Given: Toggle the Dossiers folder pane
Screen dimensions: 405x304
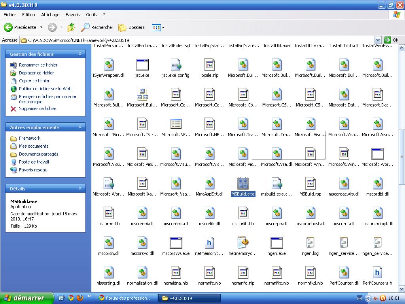Looking at the screenshot, I should point(131,27).
